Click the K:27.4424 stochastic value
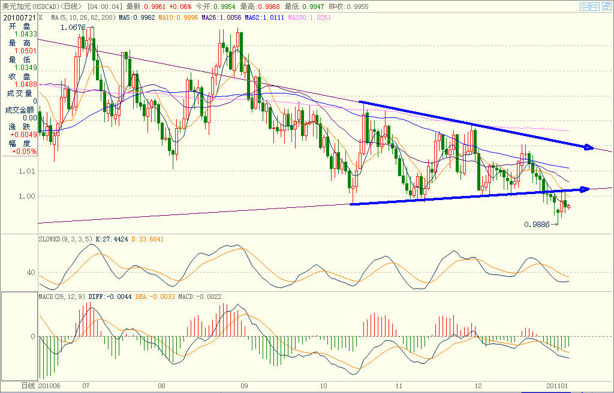 [112, 239]
